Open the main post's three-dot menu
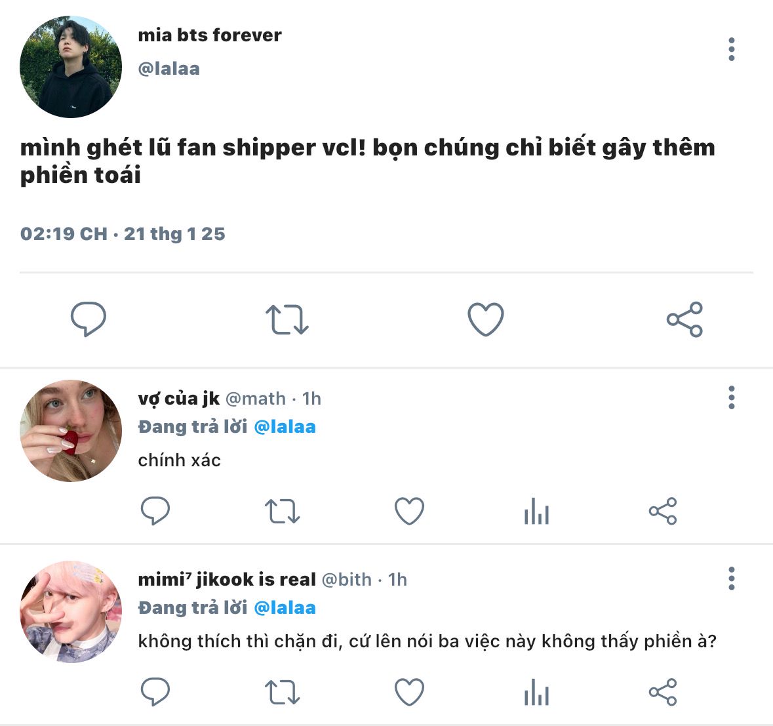The width and height of the screenshot is (773, 726). click(x=732, y=49)
